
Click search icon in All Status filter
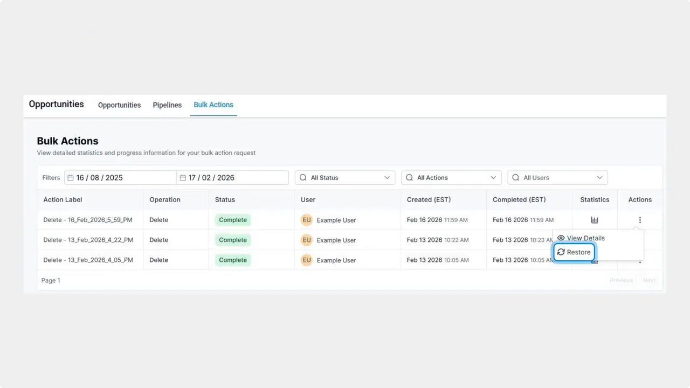tap(303, 178)
